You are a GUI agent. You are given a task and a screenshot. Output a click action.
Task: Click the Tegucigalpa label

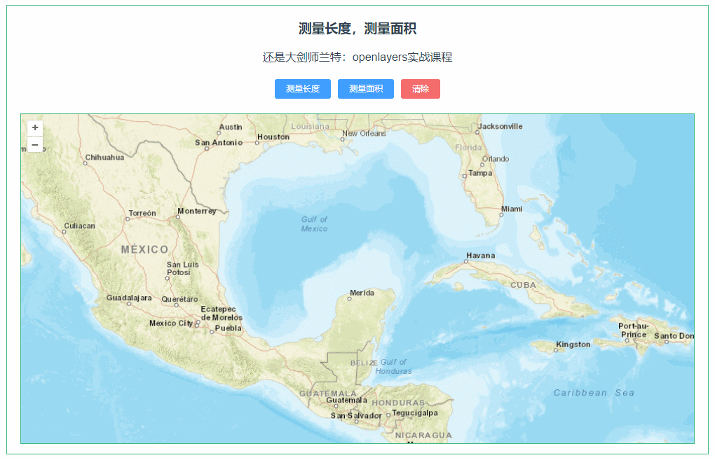click(415, 413)
